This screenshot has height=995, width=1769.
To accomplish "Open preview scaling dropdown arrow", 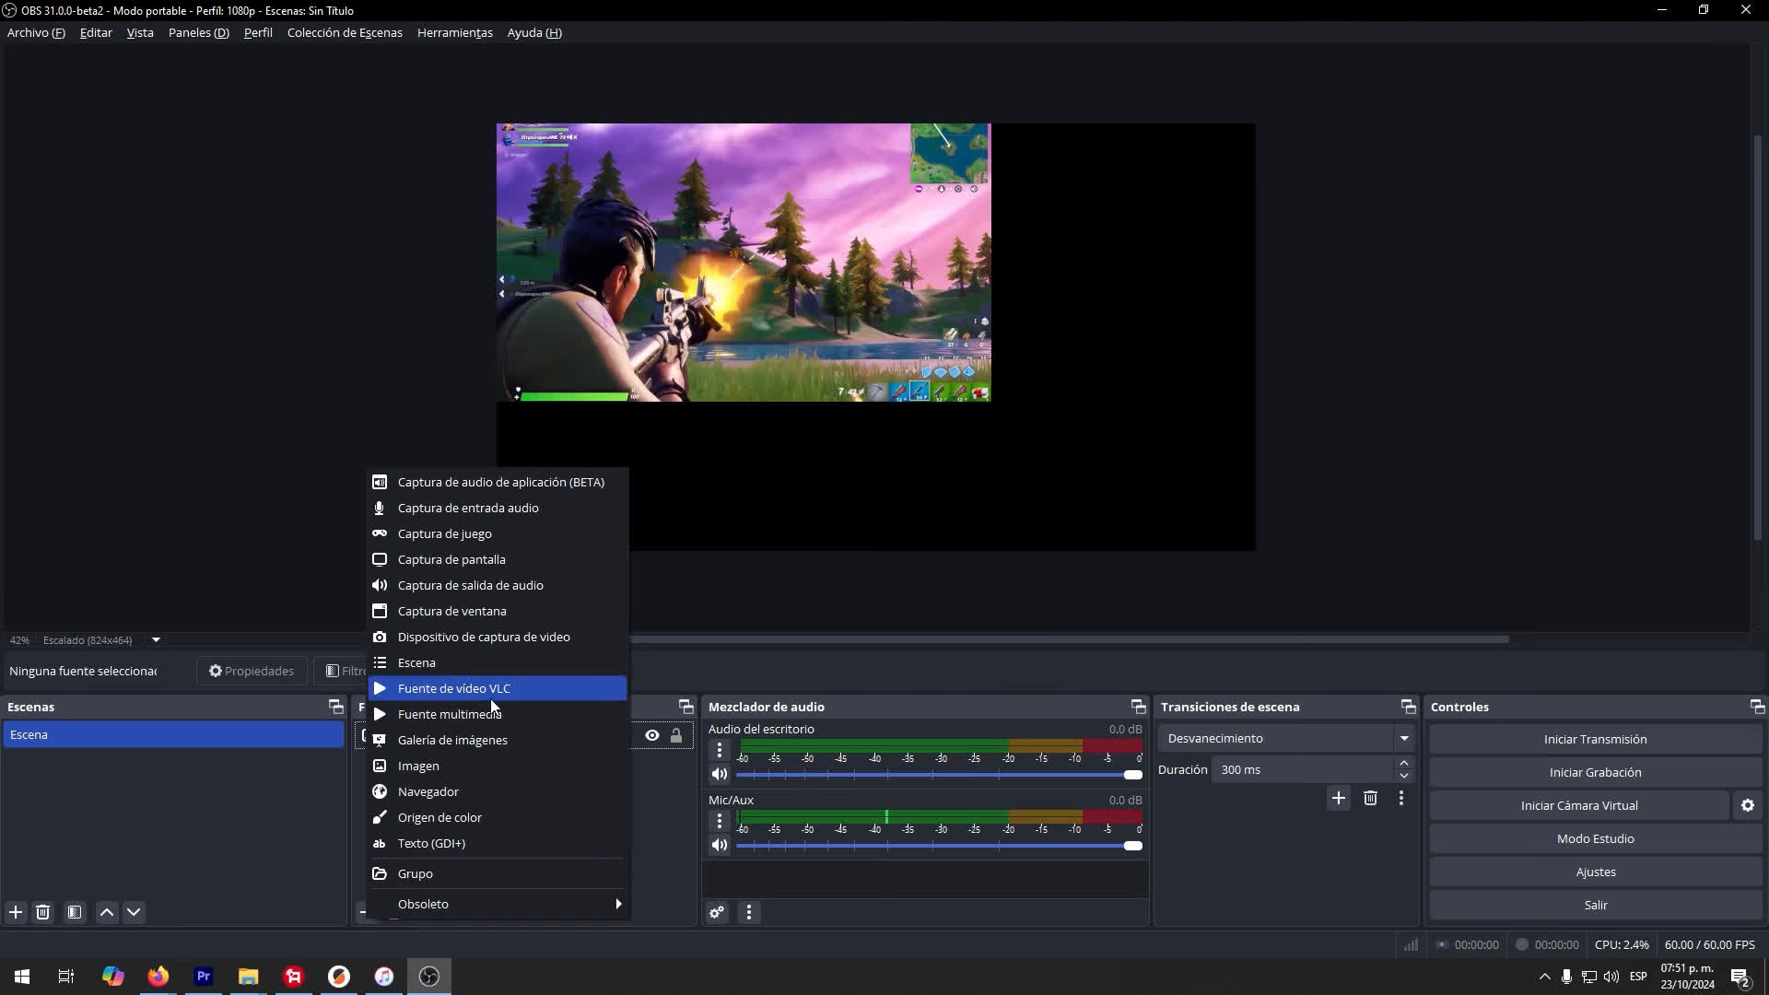I will [x=156, y=639].
